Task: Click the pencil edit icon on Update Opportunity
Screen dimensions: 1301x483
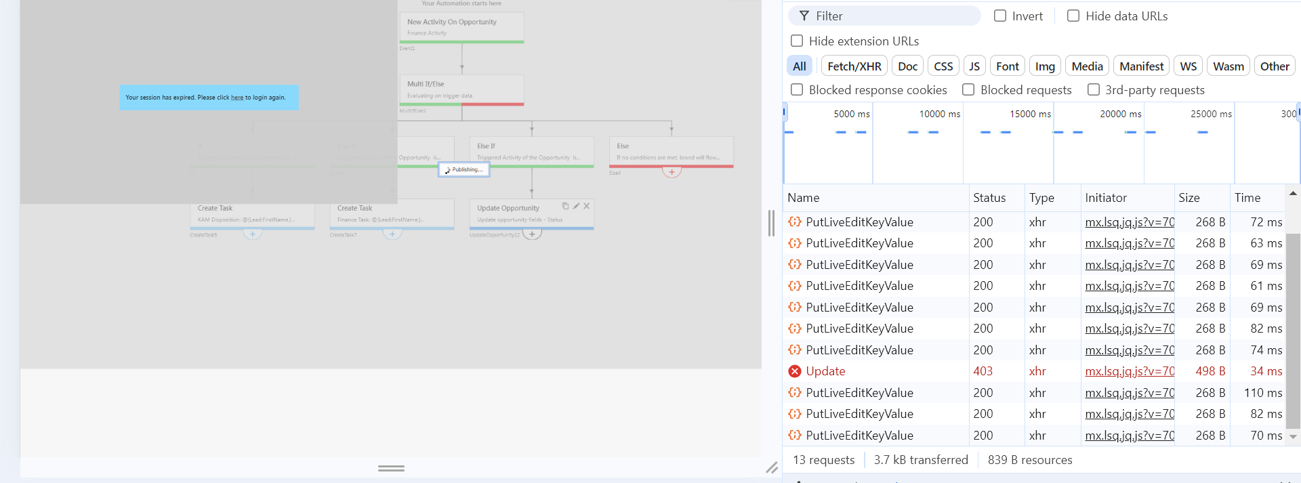Action: point(576,206)
